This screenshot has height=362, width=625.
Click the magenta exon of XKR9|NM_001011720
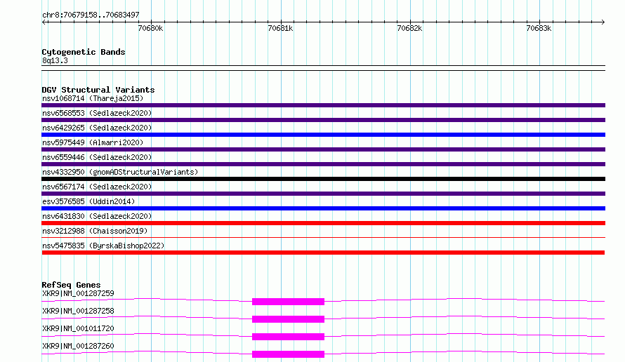[288, 337]
